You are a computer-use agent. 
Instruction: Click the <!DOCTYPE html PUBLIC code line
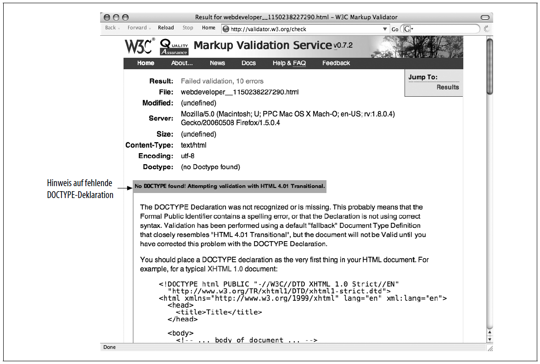(279, 284)
